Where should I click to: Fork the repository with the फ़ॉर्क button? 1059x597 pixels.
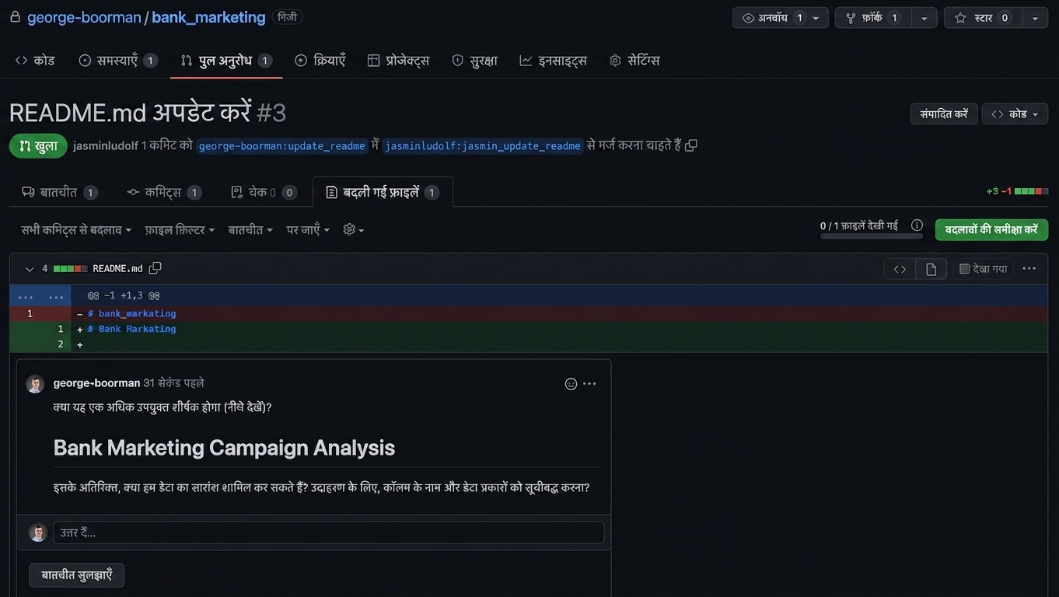coord(873,18)
